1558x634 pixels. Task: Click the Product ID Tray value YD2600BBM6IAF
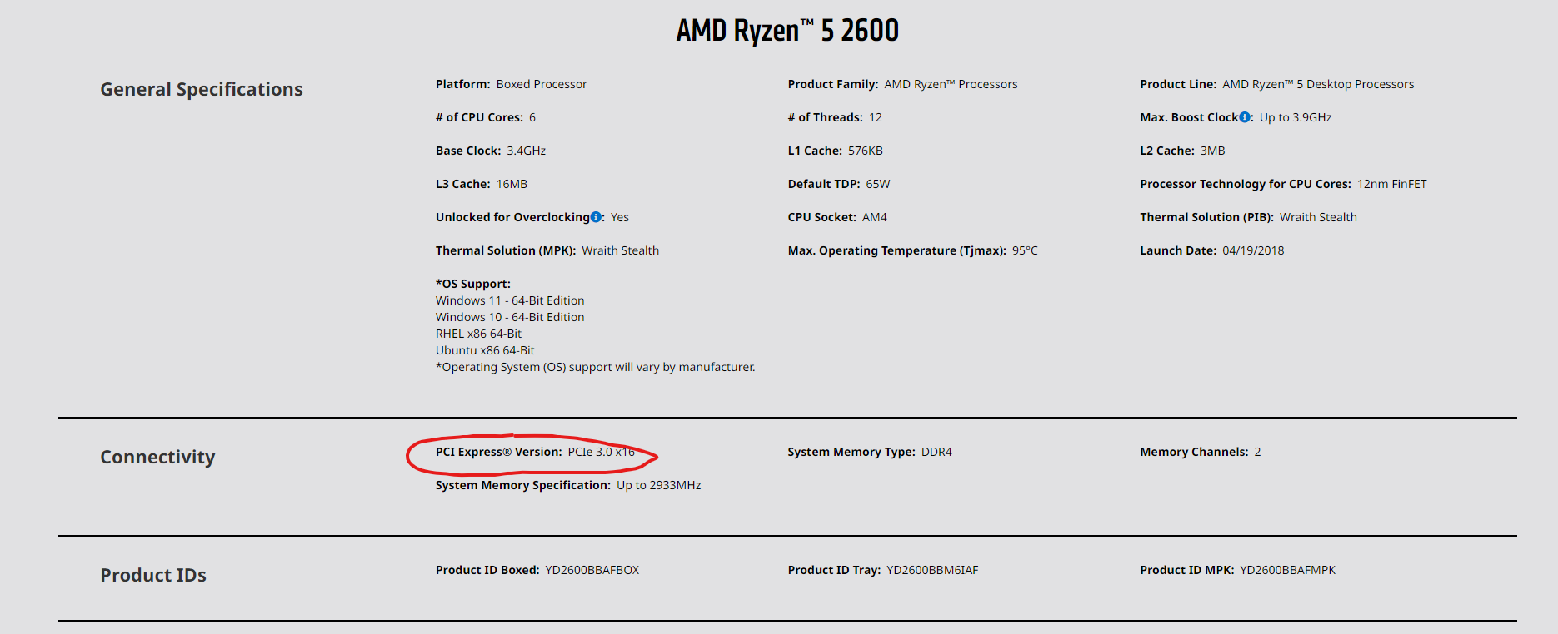pos(932,570)
